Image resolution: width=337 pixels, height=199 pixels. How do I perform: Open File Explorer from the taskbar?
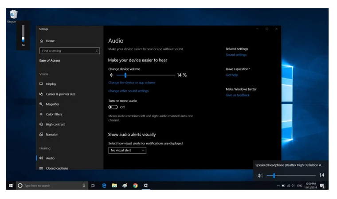tap(114, 186)
